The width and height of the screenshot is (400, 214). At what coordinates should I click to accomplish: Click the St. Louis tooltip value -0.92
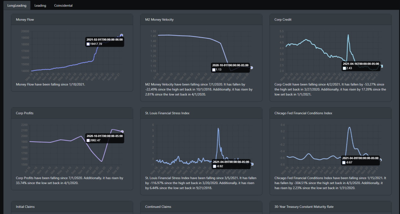220,167
